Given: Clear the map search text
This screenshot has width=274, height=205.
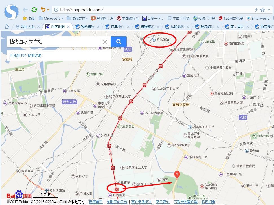Looking at the screenshot, I should pyautogui.click(x=105, y=42).
